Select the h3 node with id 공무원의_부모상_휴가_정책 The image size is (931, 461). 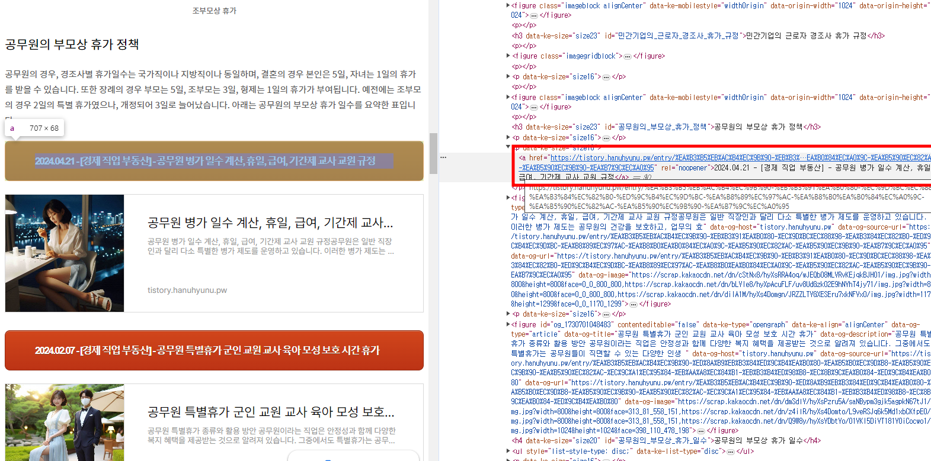(667, 127)
